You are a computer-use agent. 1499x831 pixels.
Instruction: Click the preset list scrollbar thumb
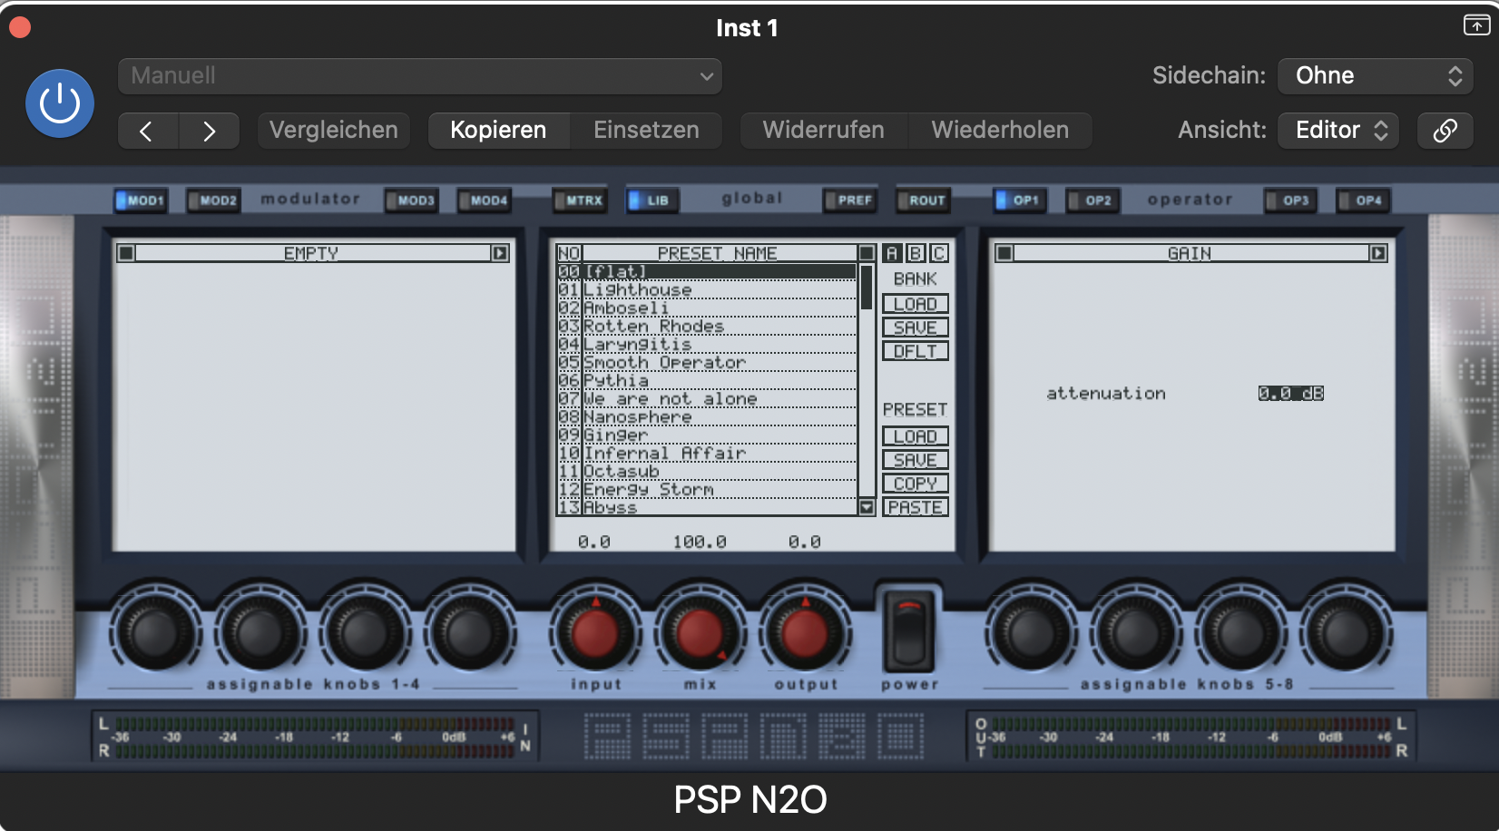pyautogui.click(x=867, y=288)
